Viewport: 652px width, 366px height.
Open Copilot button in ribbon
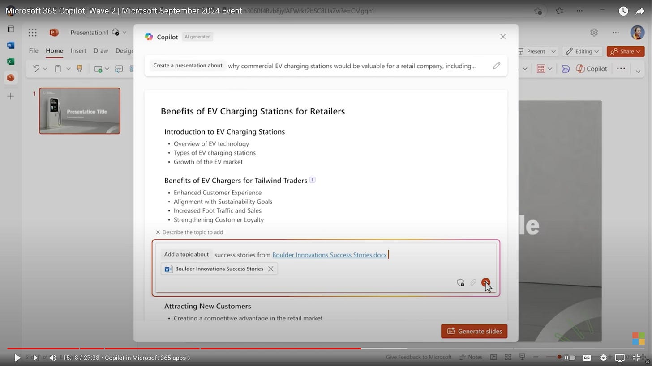coord(592,68)
